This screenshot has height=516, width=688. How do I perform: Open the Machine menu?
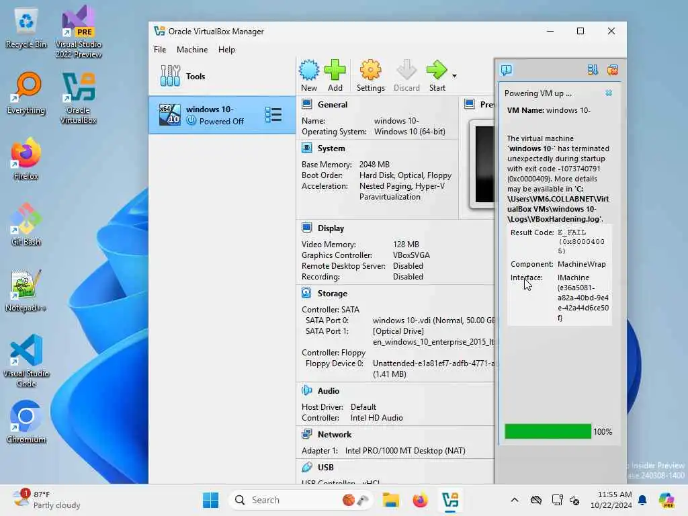click(192, 50)
